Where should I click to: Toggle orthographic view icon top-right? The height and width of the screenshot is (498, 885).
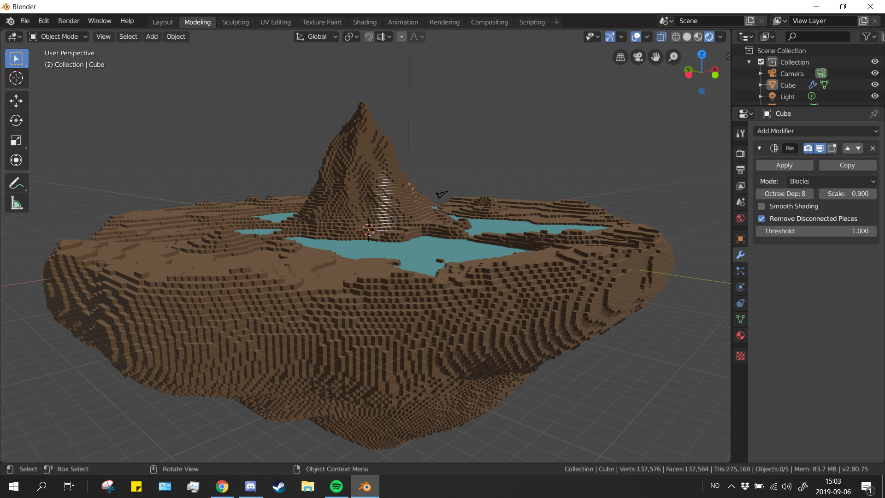[620, 57]
